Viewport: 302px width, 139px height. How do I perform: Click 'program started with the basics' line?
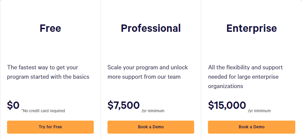[48, 77]
